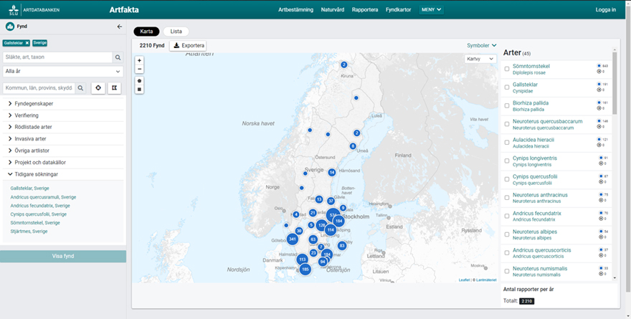The height and width of the screenshot is (319, 631).
Task: Click the cluster marker labeled 94
Action: click(323, 262)
